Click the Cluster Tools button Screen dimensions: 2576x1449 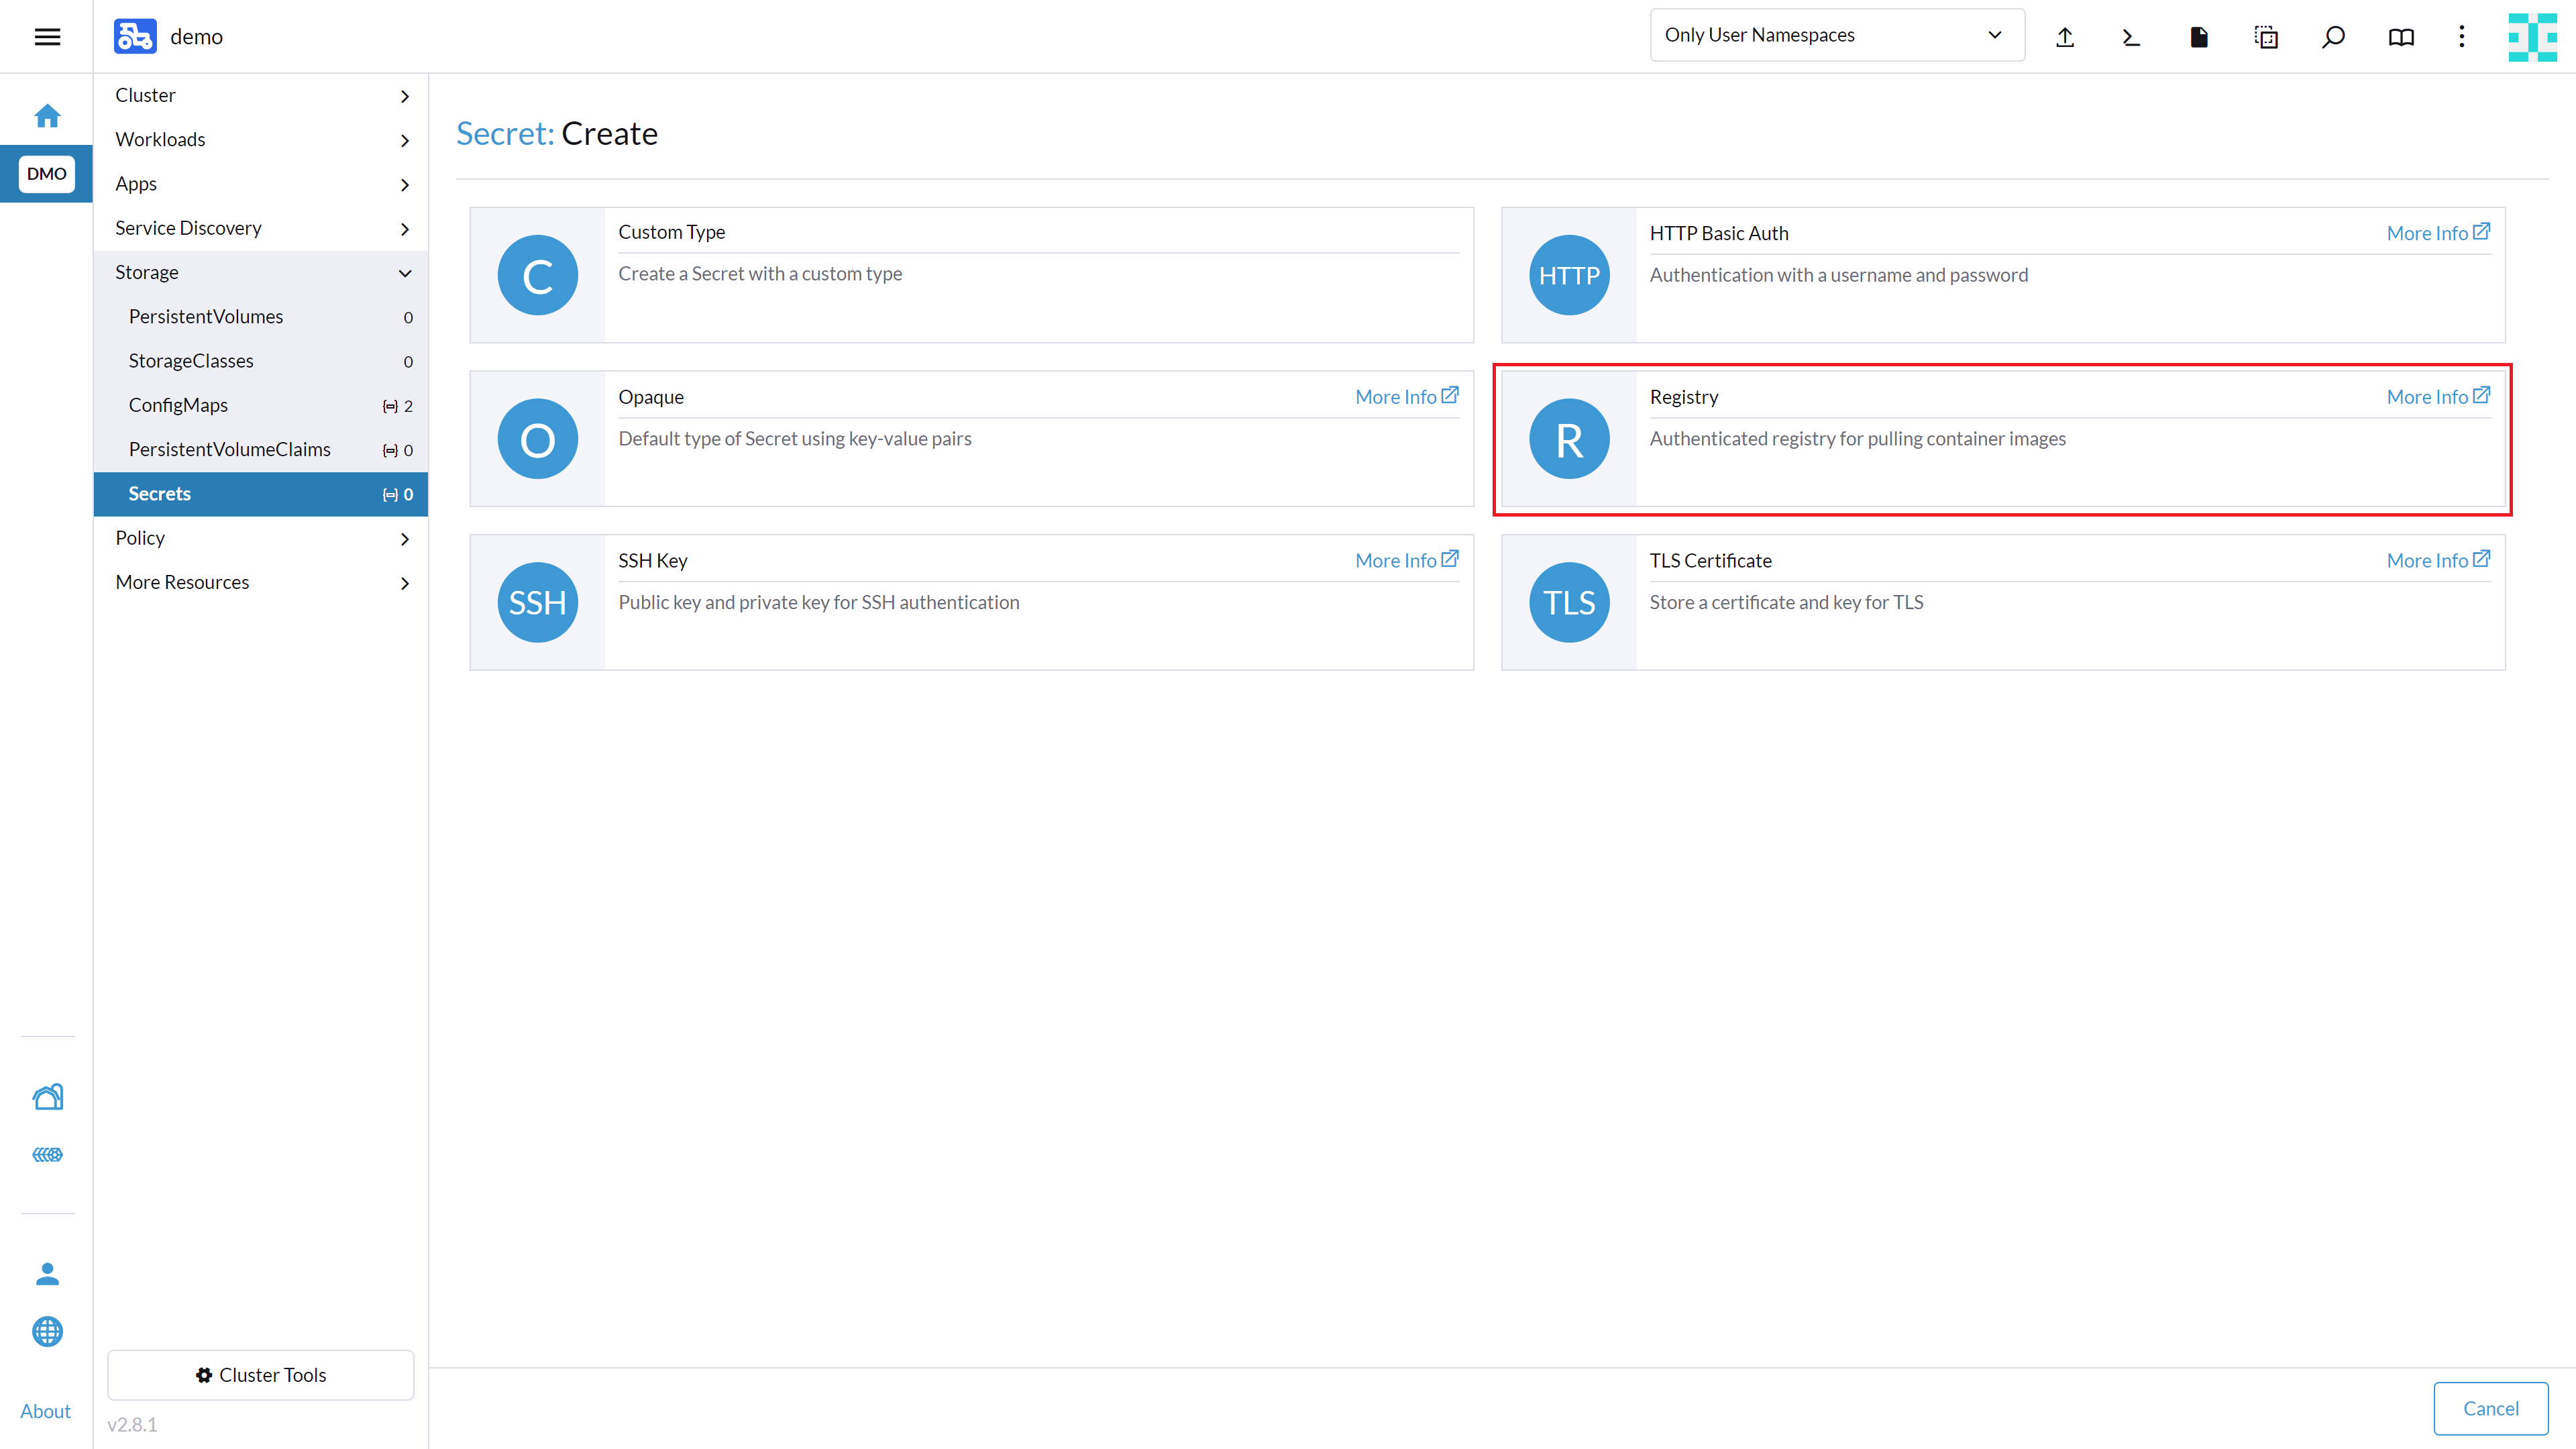pos(261,1375)
